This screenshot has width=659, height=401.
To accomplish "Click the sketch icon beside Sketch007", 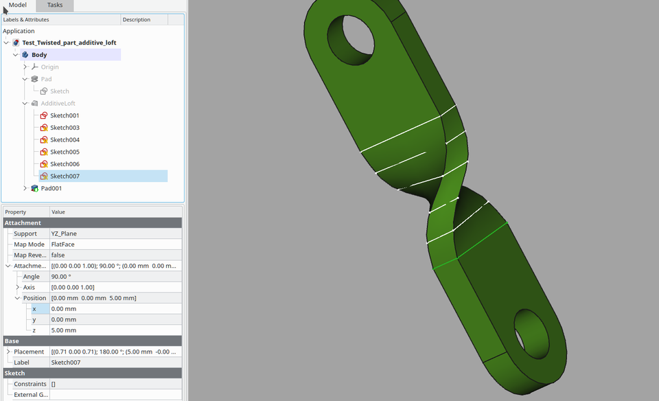I will tap(43, 176).
